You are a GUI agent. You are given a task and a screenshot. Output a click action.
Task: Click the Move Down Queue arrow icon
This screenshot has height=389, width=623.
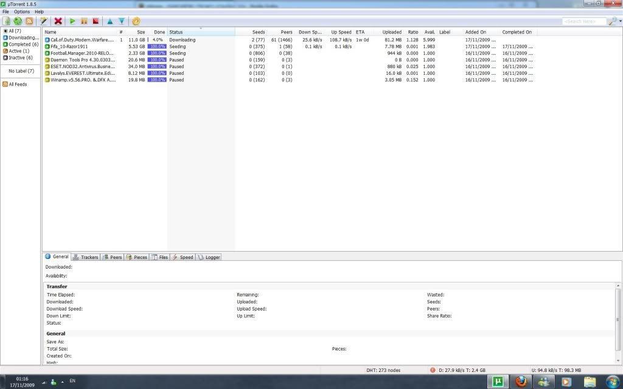click(x=122, y=21)
